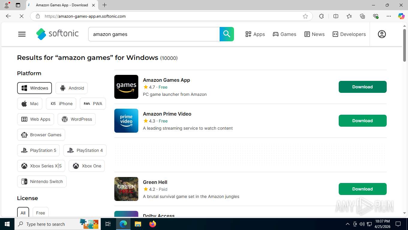Screen dimensions: 408x230
Task: Open Edge Collections panel
Action: (362, 16)
